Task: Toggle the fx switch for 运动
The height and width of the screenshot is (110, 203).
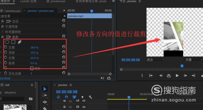Action: coord(3,21)
